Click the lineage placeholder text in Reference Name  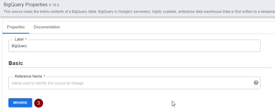pos(47,83)
